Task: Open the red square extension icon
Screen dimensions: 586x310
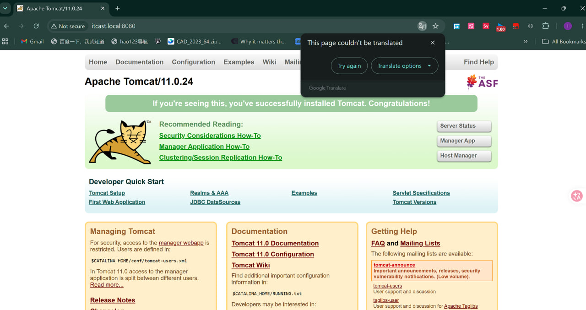Action: [x=515, y=26]
